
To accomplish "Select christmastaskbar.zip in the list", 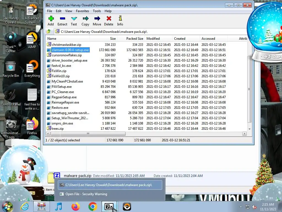I will [x=66, y=44].
